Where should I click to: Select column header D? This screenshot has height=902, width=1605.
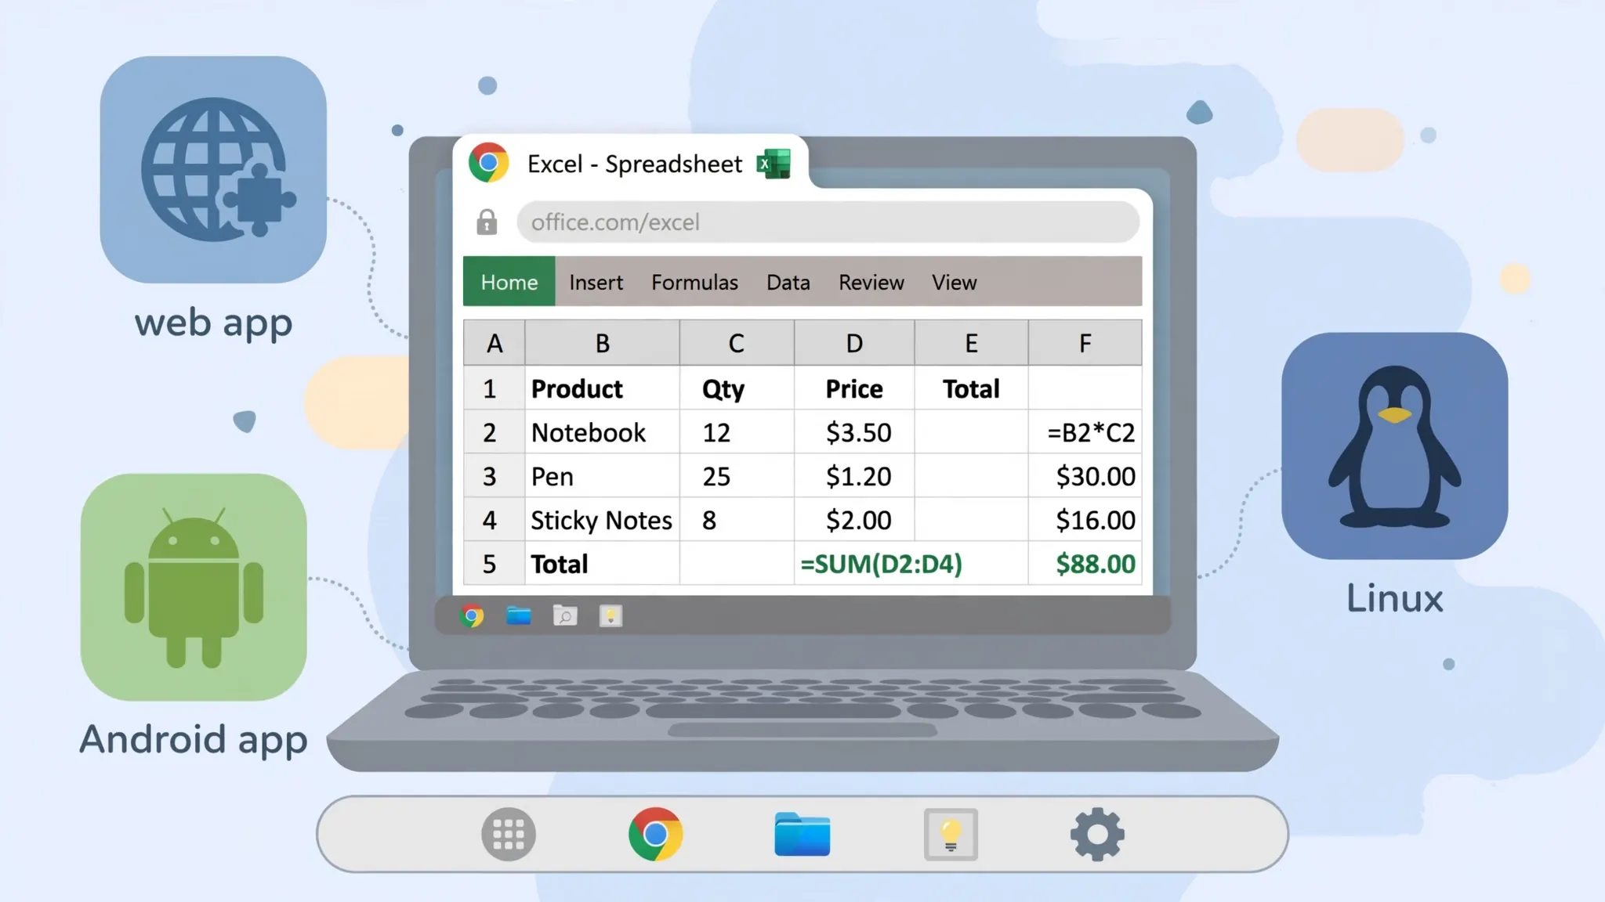click(x=854, y=343)
